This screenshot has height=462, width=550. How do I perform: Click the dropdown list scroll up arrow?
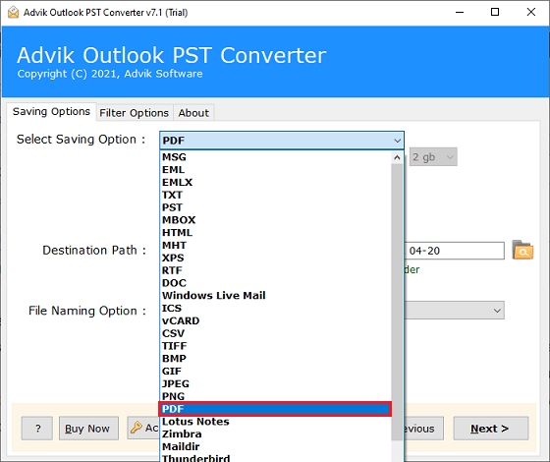(397, 157)
